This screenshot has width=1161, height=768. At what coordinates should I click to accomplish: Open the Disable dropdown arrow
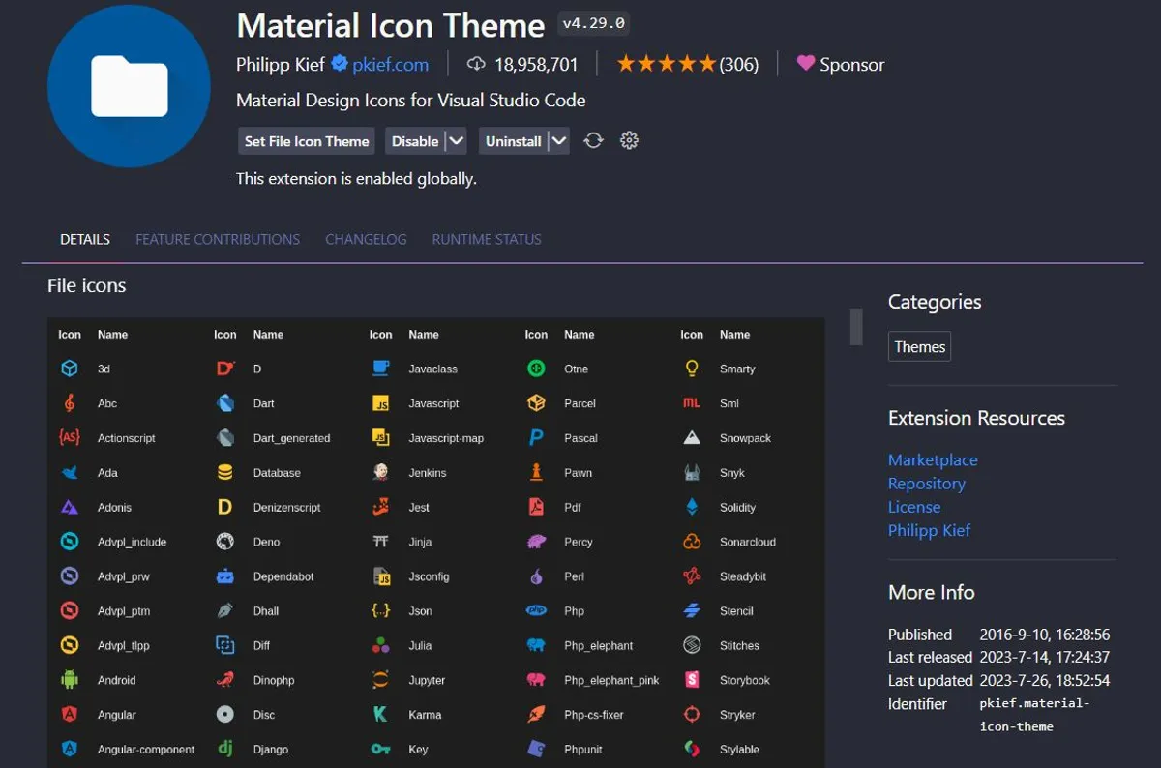tap(457, 141)
